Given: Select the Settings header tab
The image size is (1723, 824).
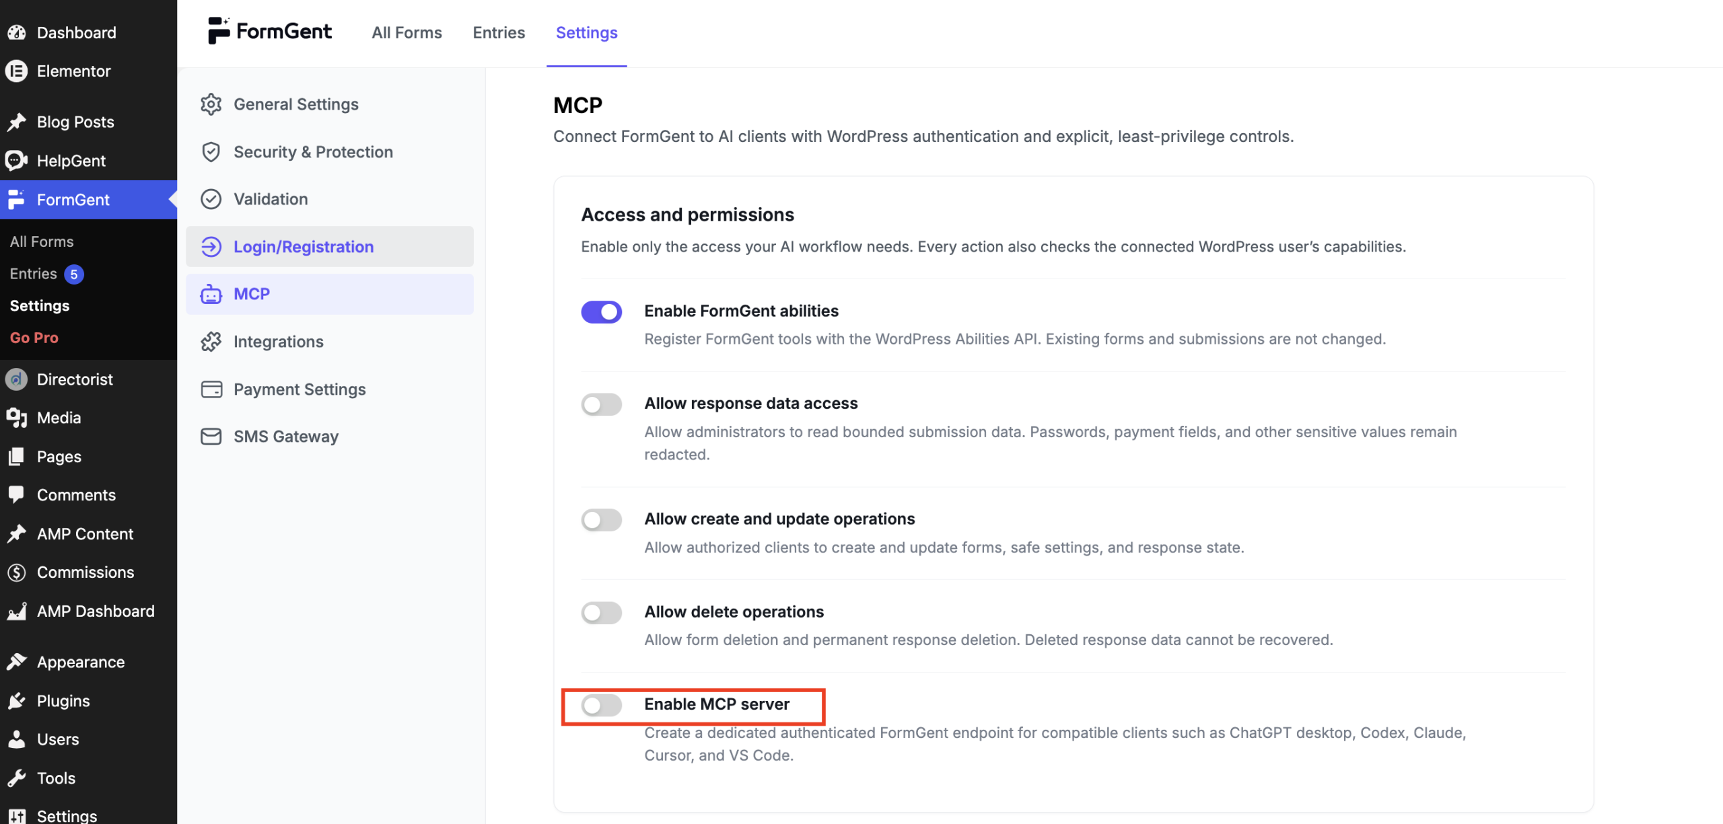Looking at the screenshot, I should 587,32.
